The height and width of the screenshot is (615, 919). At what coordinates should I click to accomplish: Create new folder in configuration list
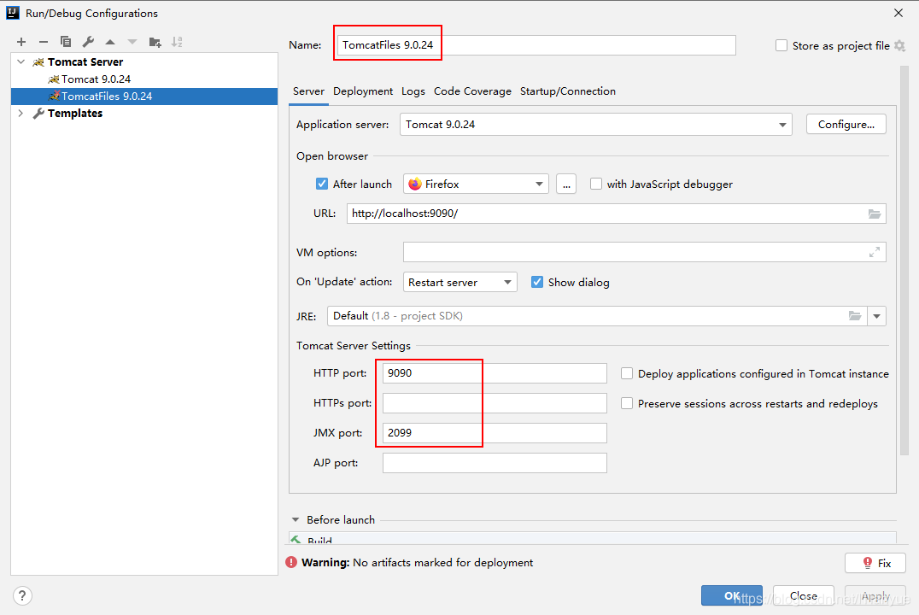point(155,42)
